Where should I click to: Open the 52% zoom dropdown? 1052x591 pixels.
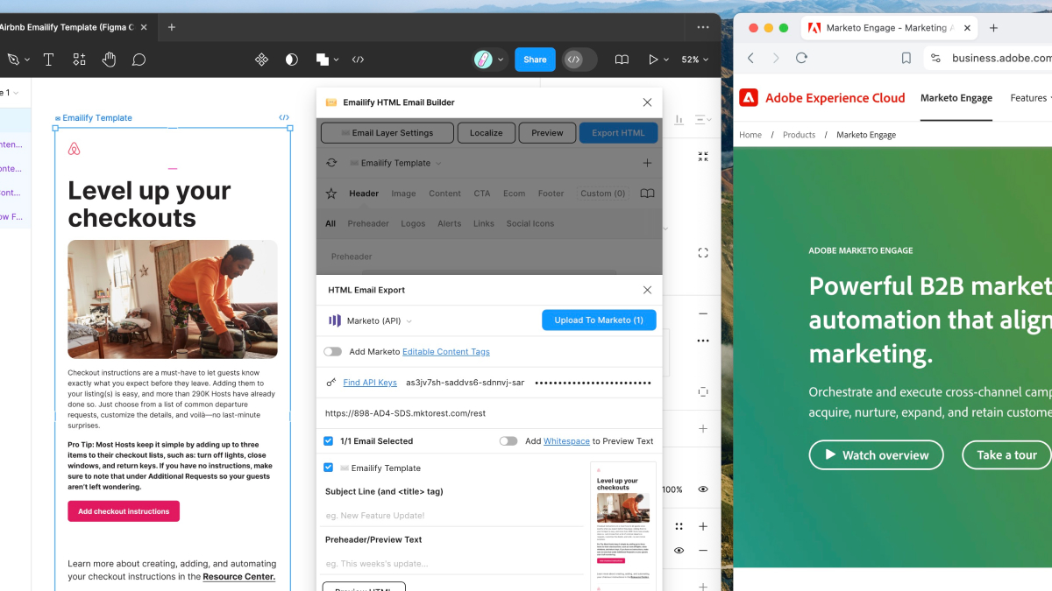click(x=695, y=60)
